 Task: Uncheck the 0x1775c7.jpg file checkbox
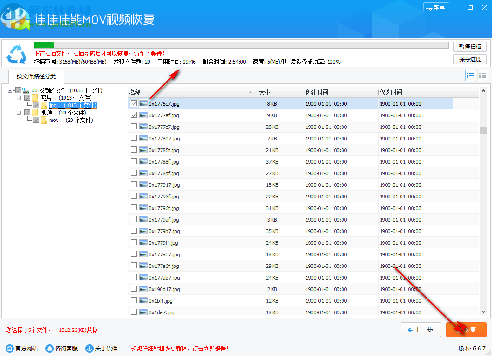pyautogui.click(x=134, y=103)
